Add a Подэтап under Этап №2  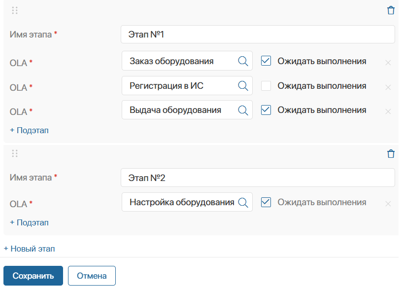tap(29, 222)
